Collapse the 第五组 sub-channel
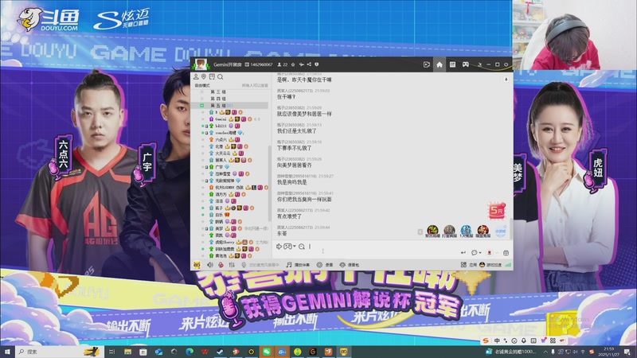The width and height of the screenshot is (637, 358). (202, 106)
